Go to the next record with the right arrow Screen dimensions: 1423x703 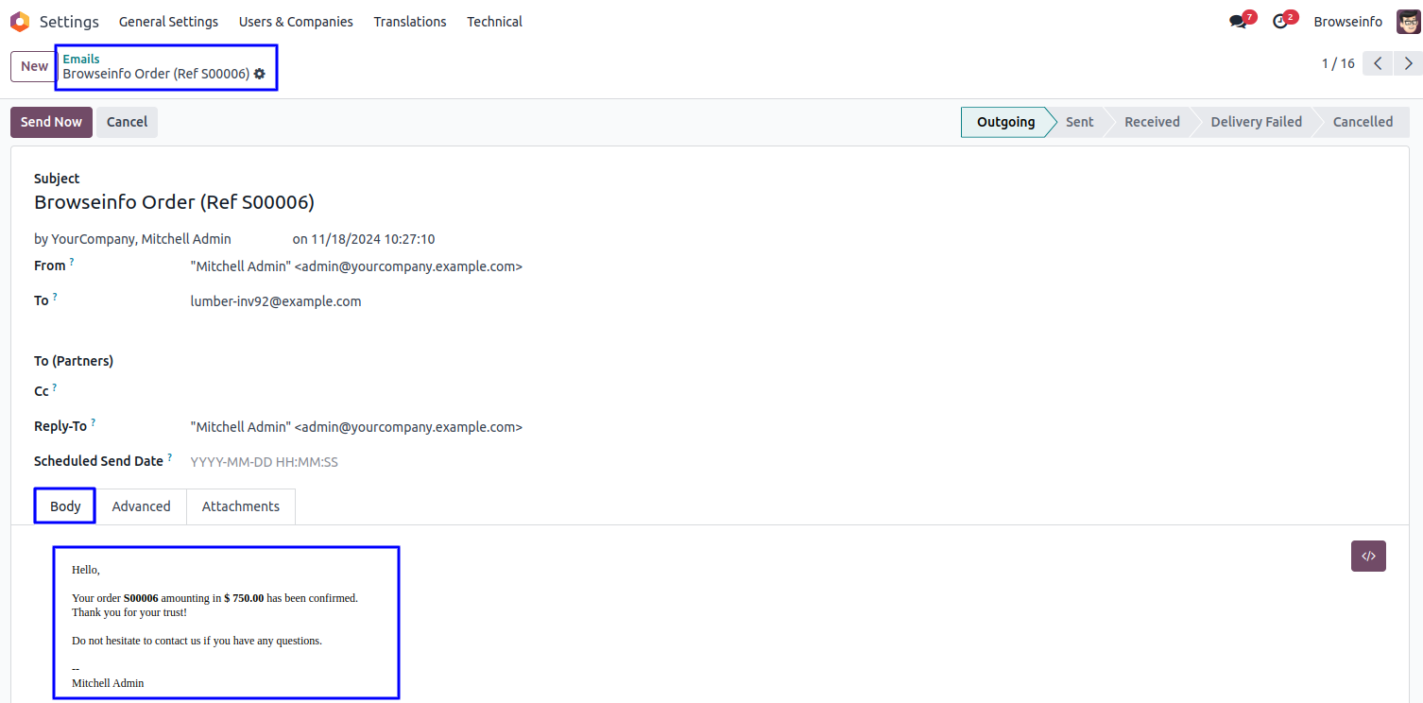point(1409,64)
